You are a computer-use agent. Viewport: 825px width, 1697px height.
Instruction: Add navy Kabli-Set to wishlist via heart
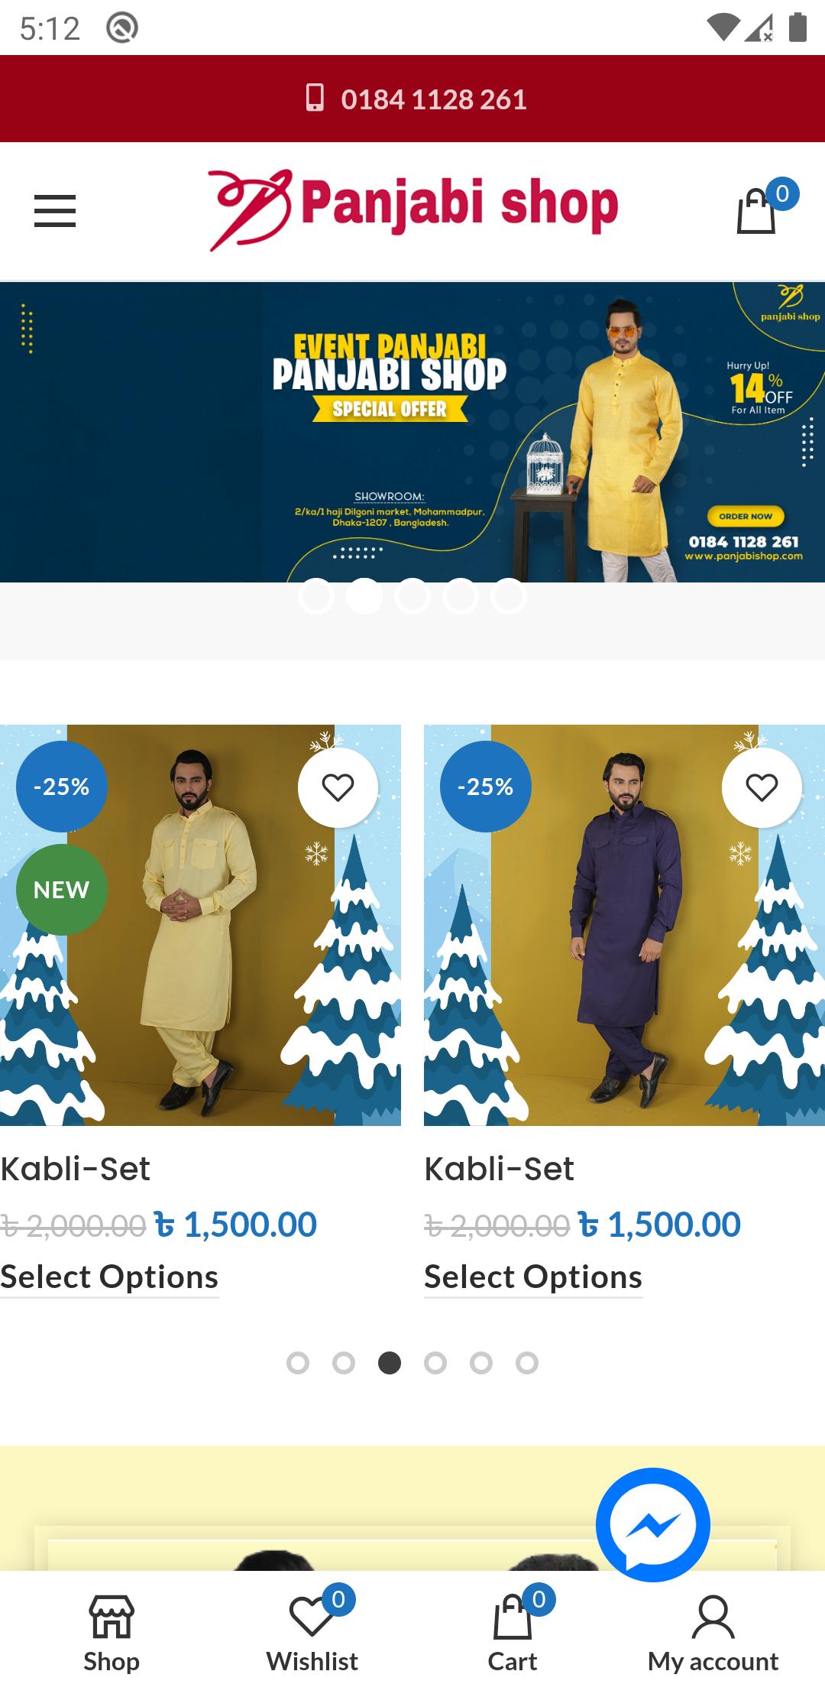point(762,787)
